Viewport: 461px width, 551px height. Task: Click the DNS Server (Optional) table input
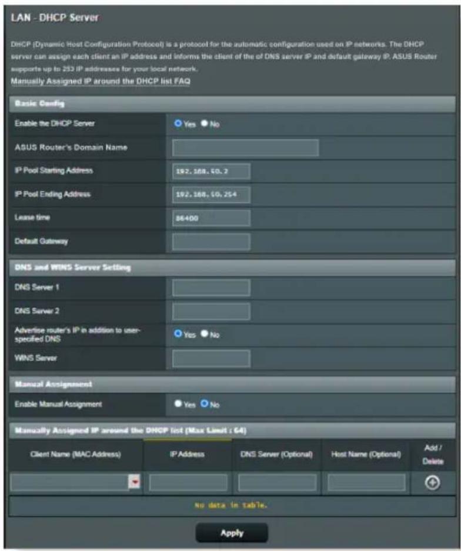(277, 482)
